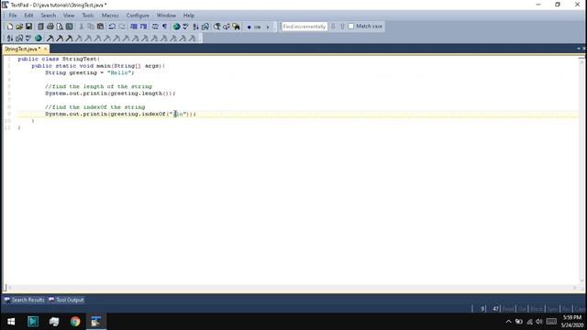Viewport: 587px width, 330px height.
Task: Click the Redo arrow icon
Action: 122,27
